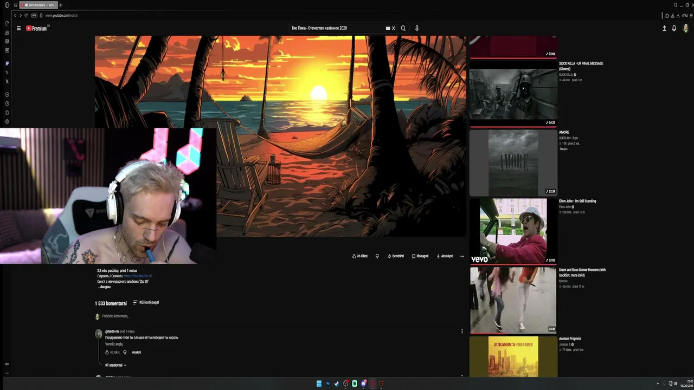Open the description download link
This screenshot has width=694, height=390.
coord(138,276)
